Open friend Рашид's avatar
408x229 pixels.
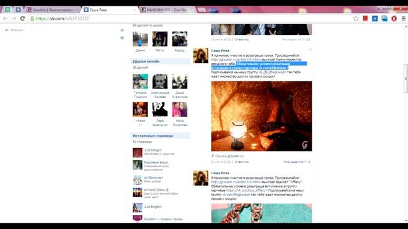180,39
